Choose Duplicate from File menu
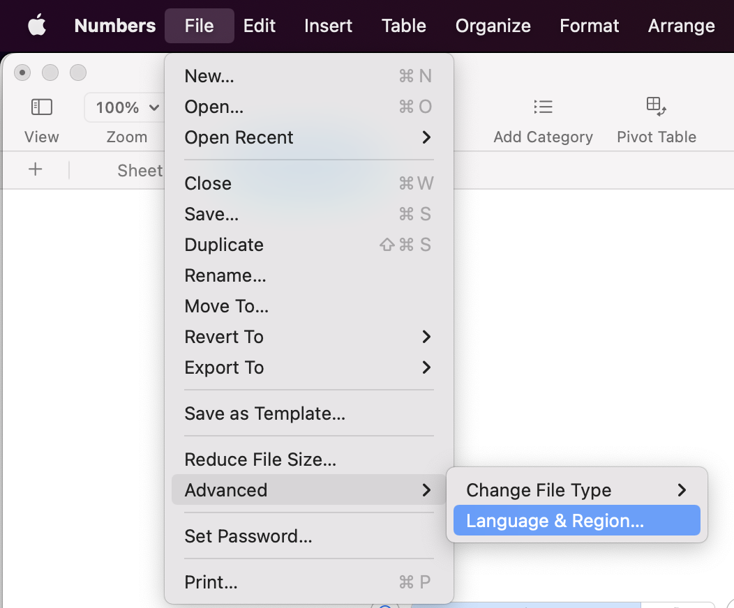734x608 pixels. click(x=224, y=245)
